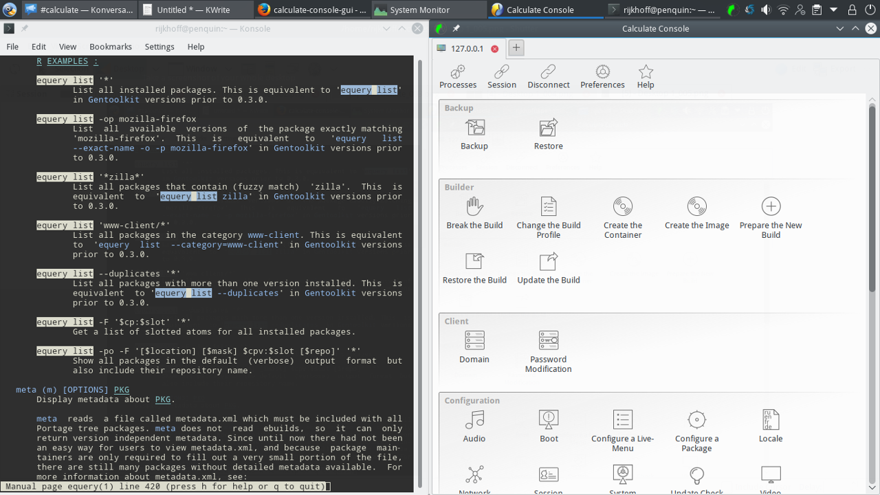Add a new connection tab

point(516,48)
